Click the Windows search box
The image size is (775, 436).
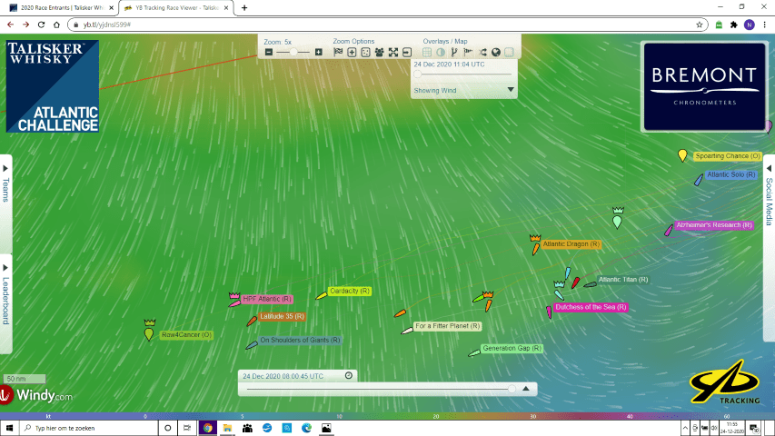pos(89,428)
